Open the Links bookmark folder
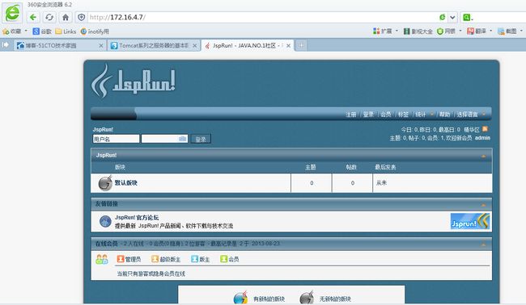Screen dimensions: 526x305 (x=66, y=31)
